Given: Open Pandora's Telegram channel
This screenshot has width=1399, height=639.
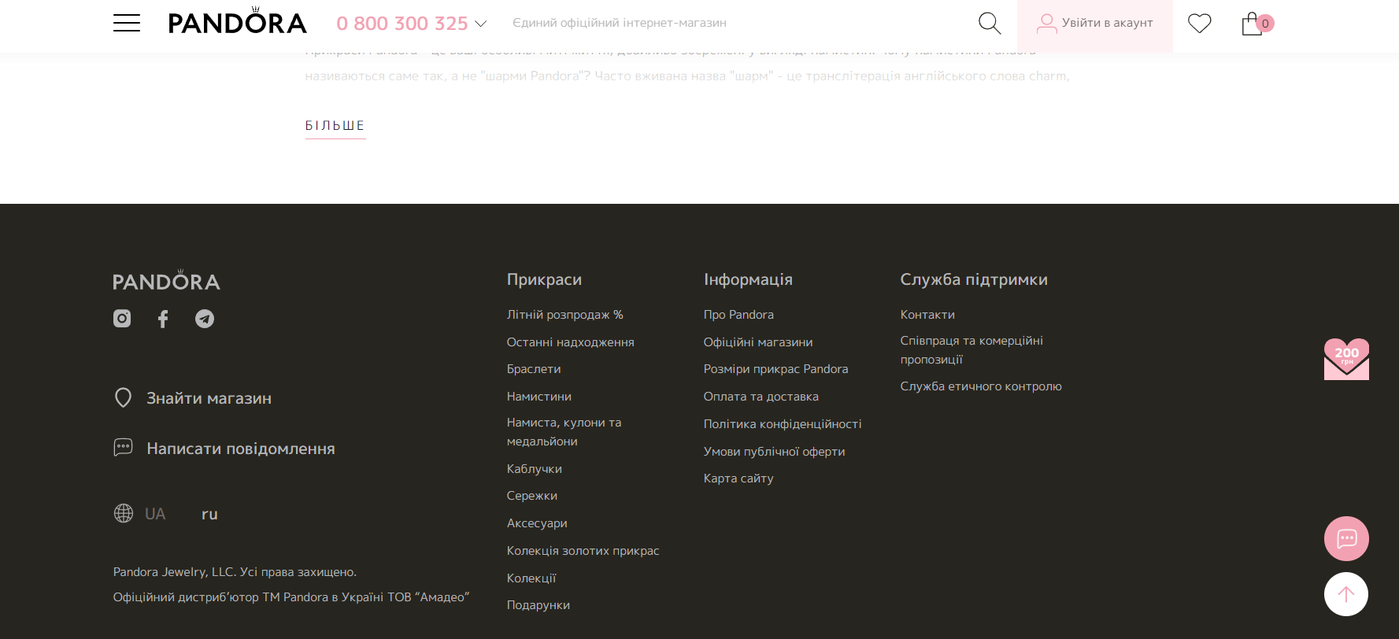Looking at the screenshot, I should coord(205,319).
